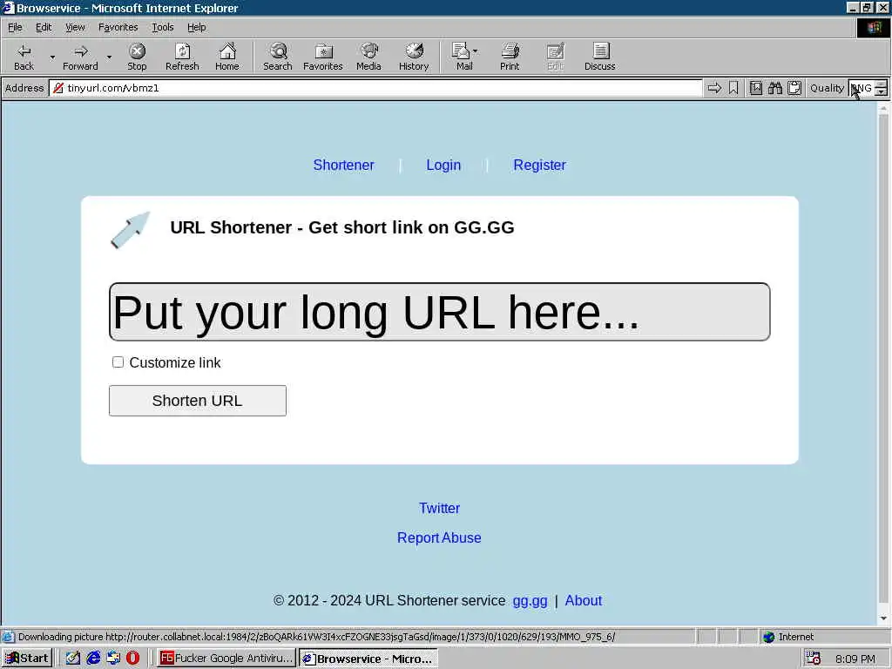Click the Internet zone status indicator
The width and height of the screenshot is (892, 669).
click(x=787, y=637)
